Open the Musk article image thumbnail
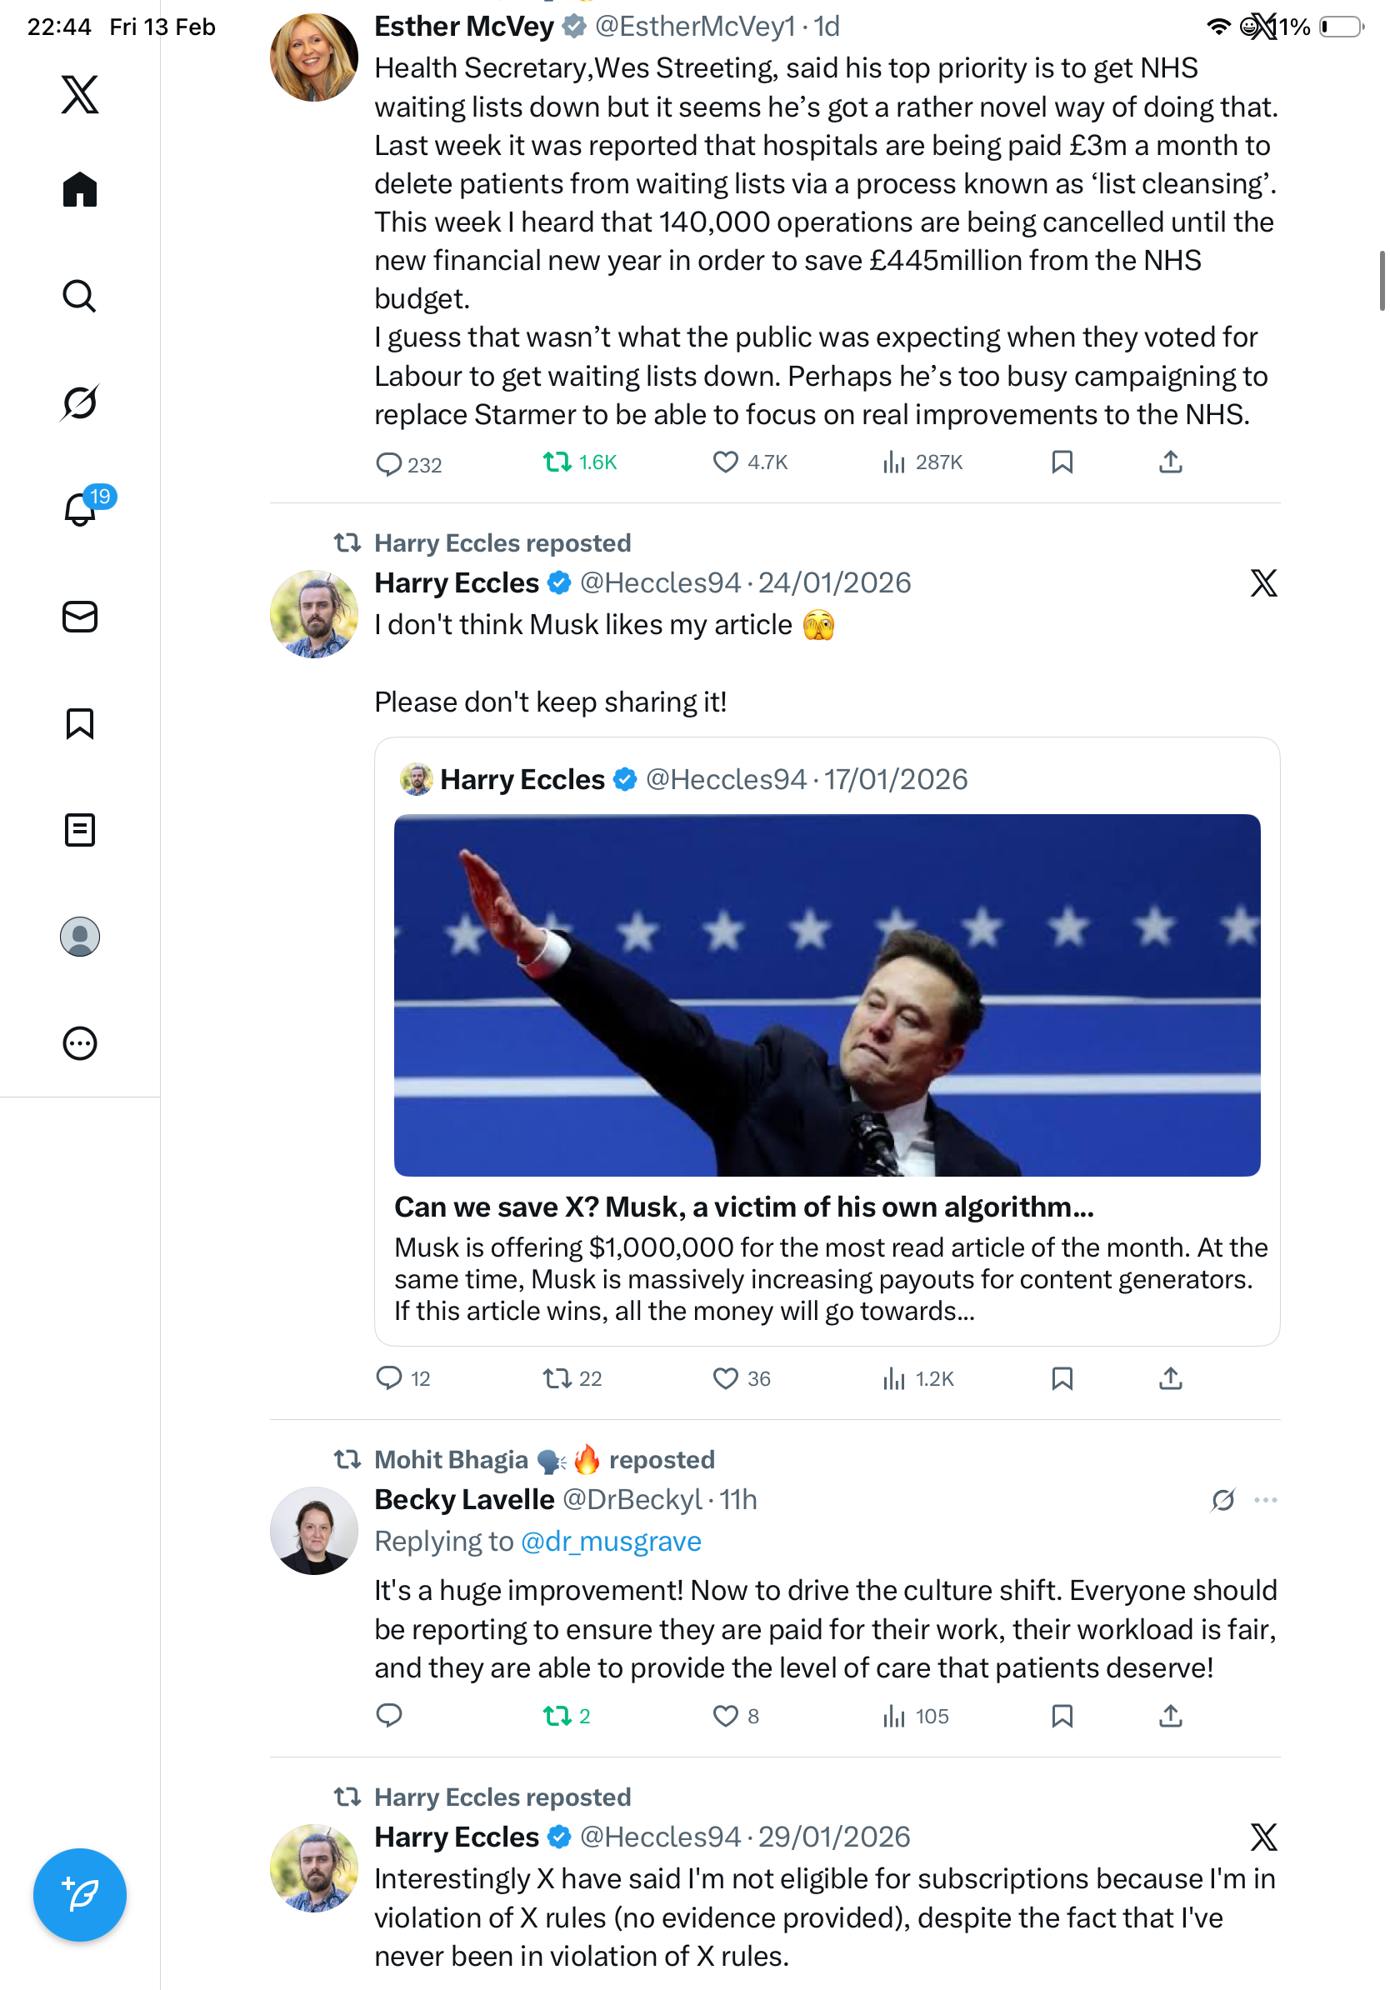The height and width of the screenshot is (1990, 1390). pyautogui.click(x=827, y=994)
